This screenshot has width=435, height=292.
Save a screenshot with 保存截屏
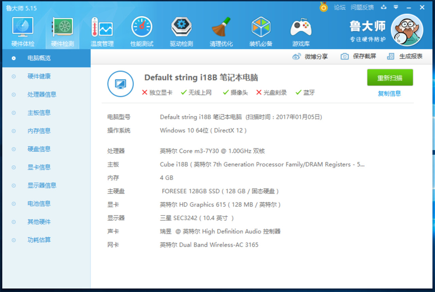pyautogui.click(x=359, y=56)
